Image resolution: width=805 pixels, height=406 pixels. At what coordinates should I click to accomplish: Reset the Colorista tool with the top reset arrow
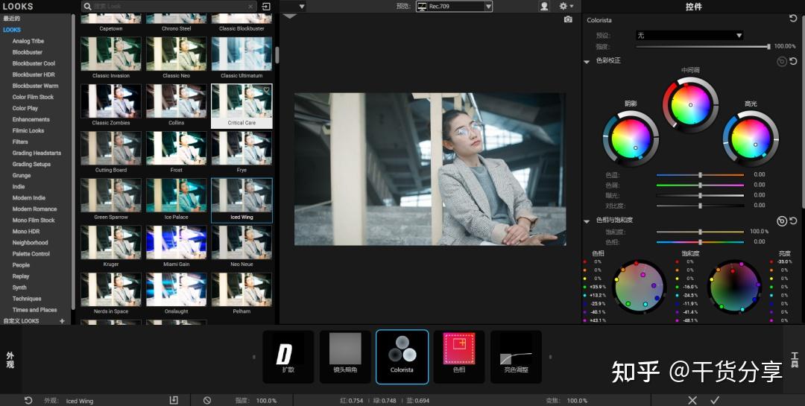click(793, 19)
